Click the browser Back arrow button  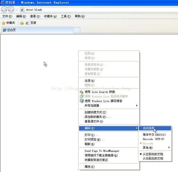(x=4, y=10)
